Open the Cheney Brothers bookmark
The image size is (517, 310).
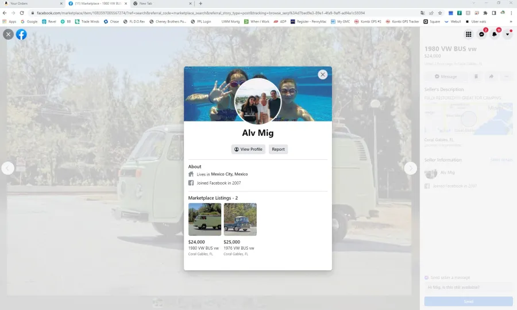pos(168,21)
